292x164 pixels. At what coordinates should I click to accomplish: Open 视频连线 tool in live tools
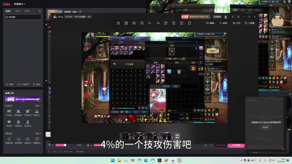(18, 113)
